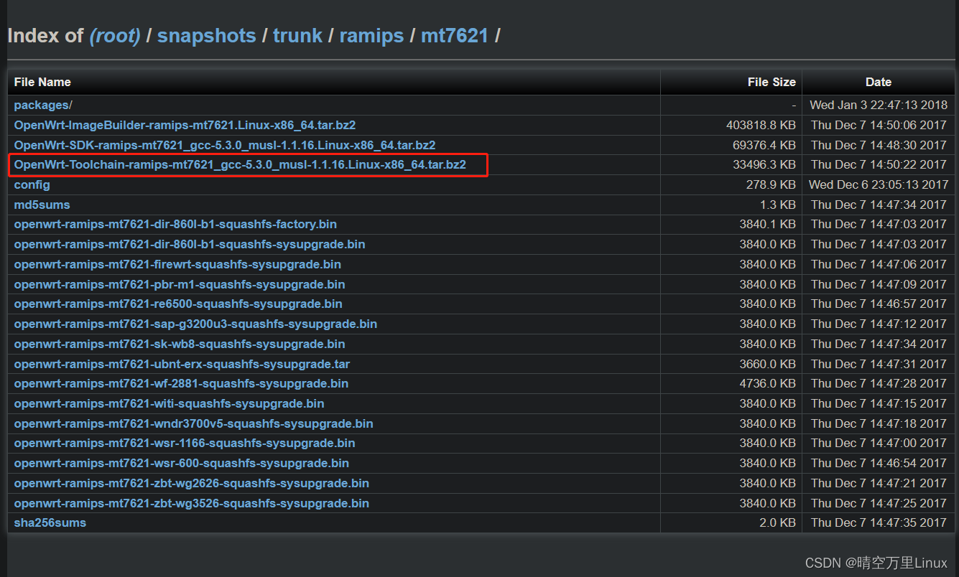Screen dimensions: 959x577
Task: Download zbt-wg2626 squashfs sysupgrade.bin
Action: (191, 483)
